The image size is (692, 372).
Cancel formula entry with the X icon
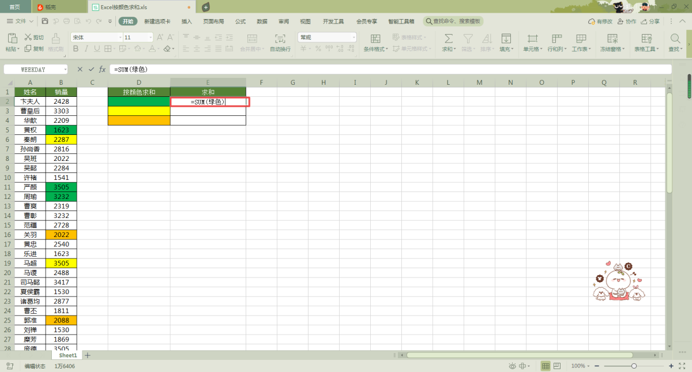[x=80, y=69]
